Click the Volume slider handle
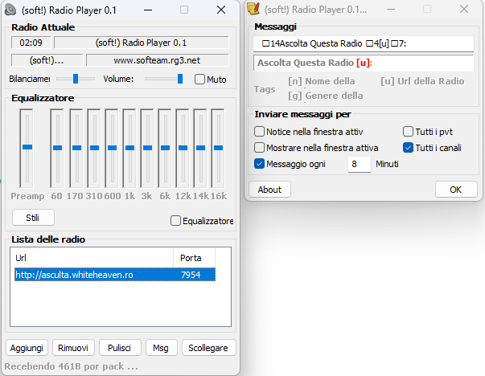 pyautogui.click(x=180, y=79)
